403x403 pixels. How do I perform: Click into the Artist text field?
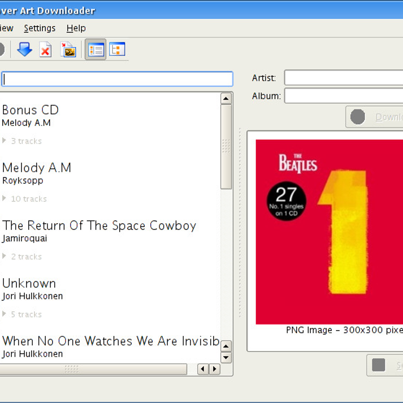click(x=343, y=78)
